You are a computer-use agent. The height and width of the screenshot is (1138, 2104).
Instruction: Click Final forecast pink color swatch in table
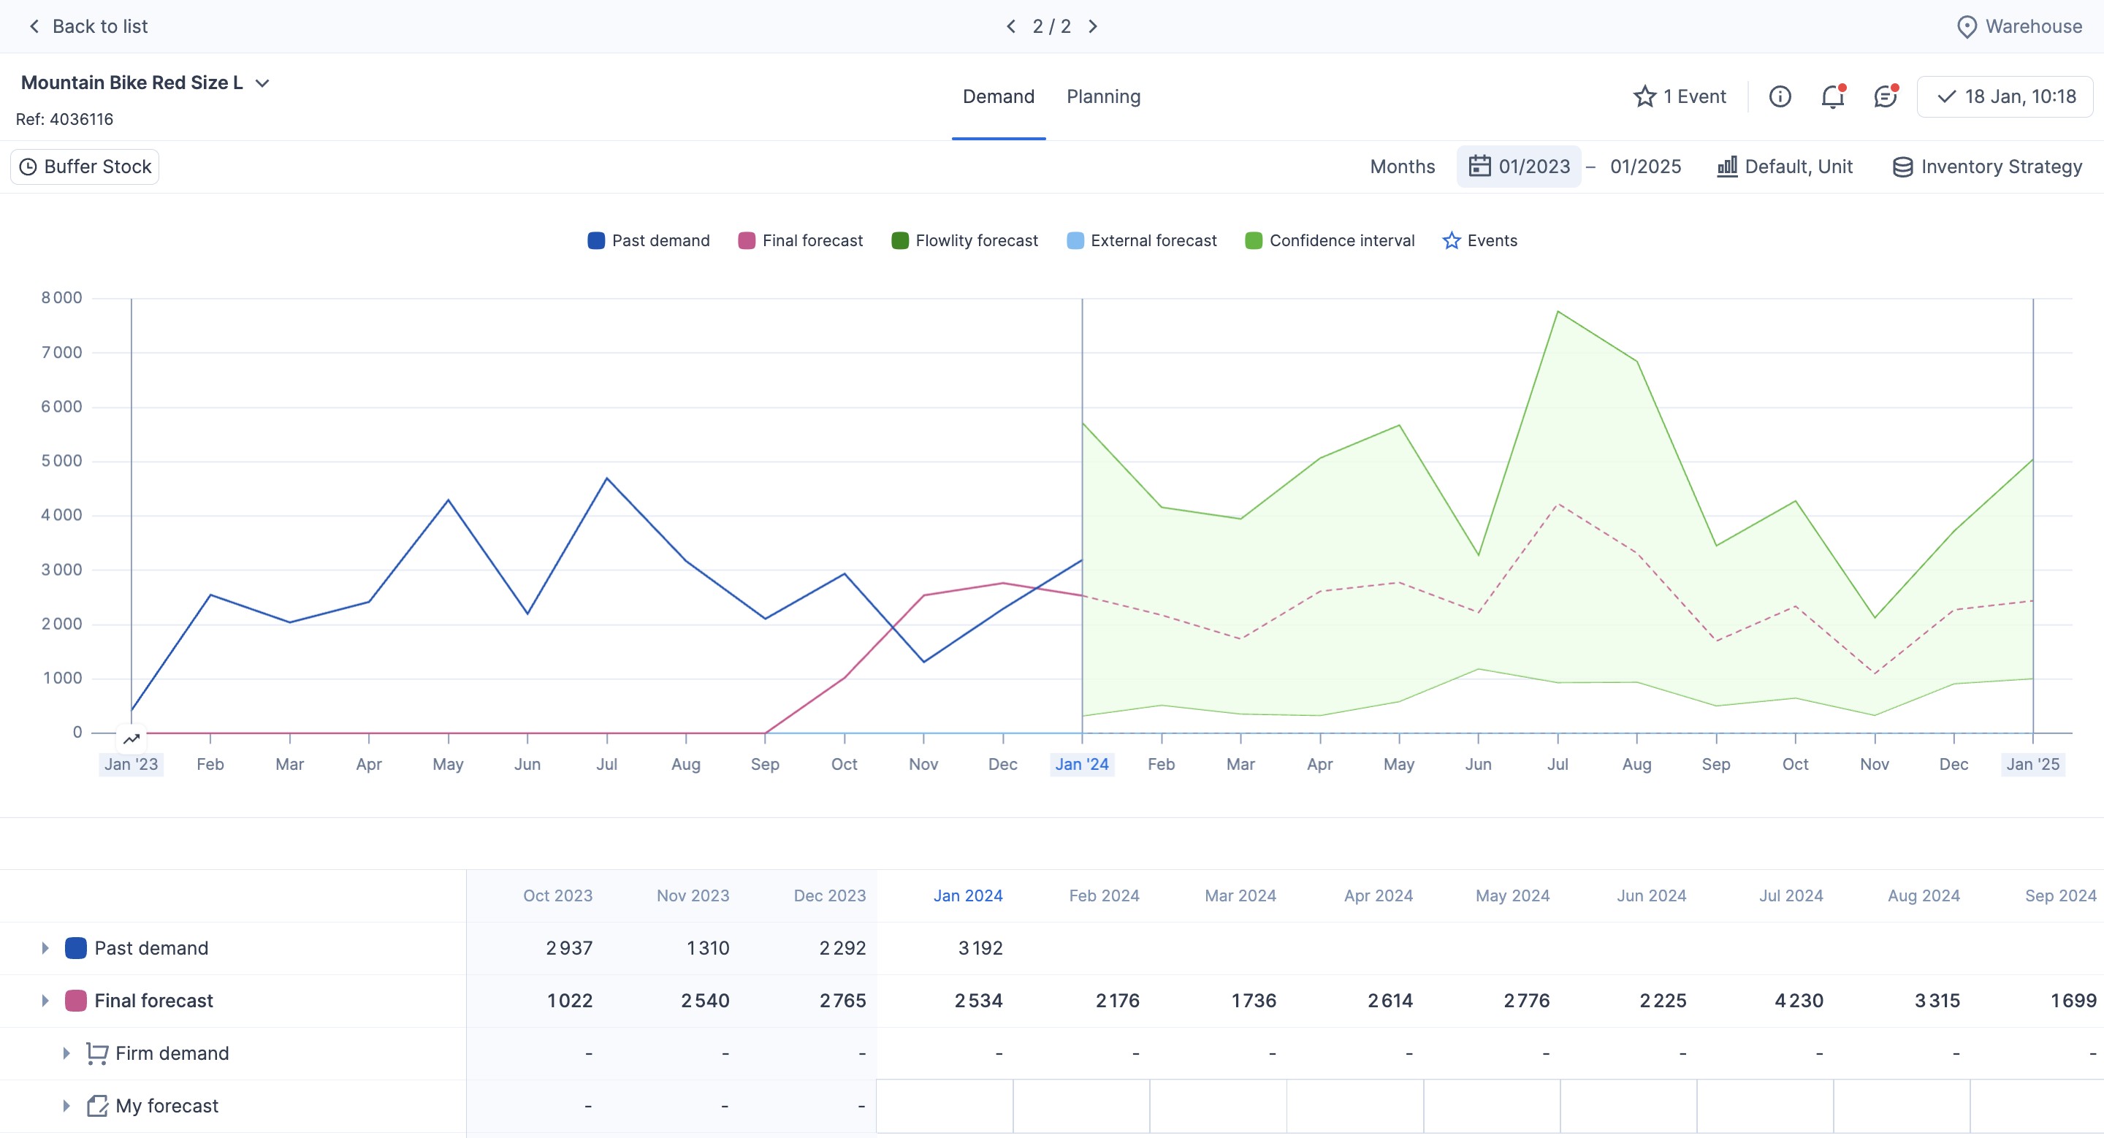tap(76, 1001)
